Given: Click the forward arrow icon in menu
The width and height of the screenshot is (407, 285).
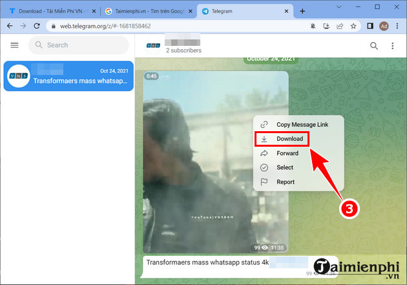Looking at the screenshot, I should (264, 153).
